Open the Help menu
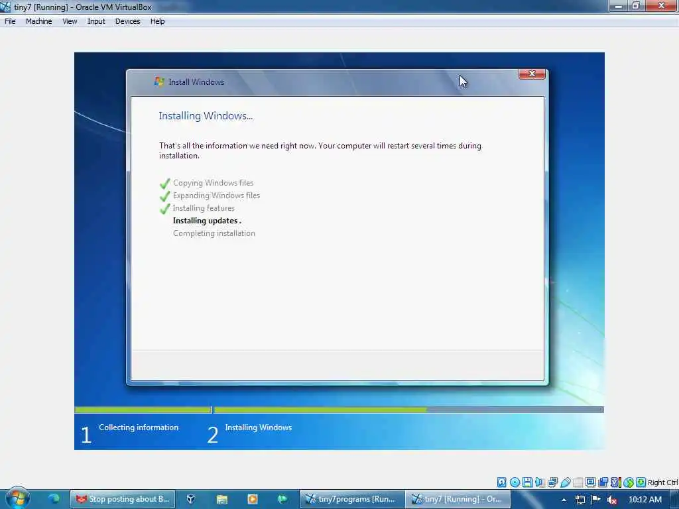 click(157, 21)
